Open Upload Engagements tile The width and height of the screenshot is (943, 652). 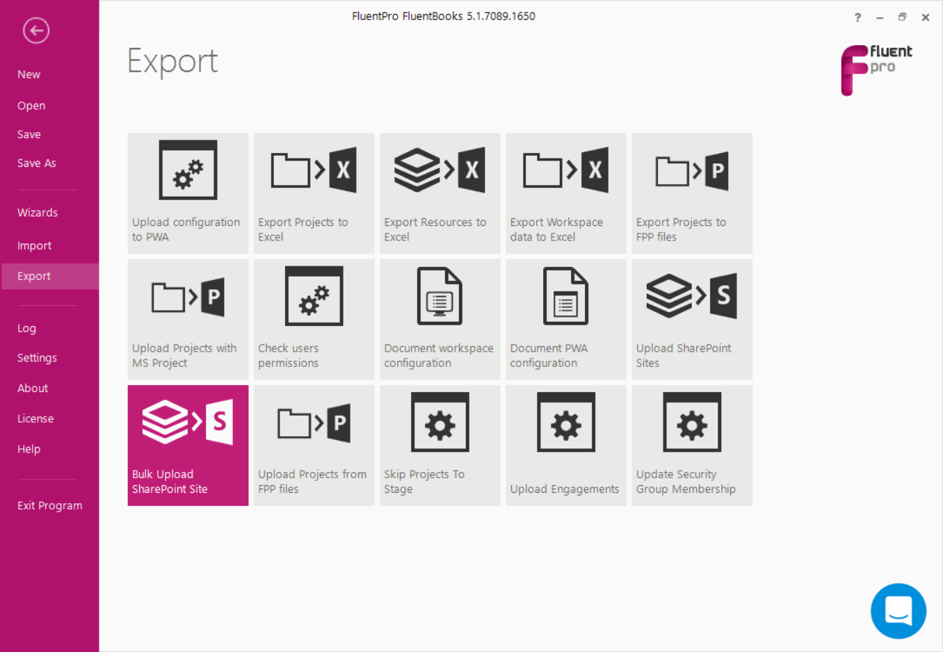click(x=566, y=446)
